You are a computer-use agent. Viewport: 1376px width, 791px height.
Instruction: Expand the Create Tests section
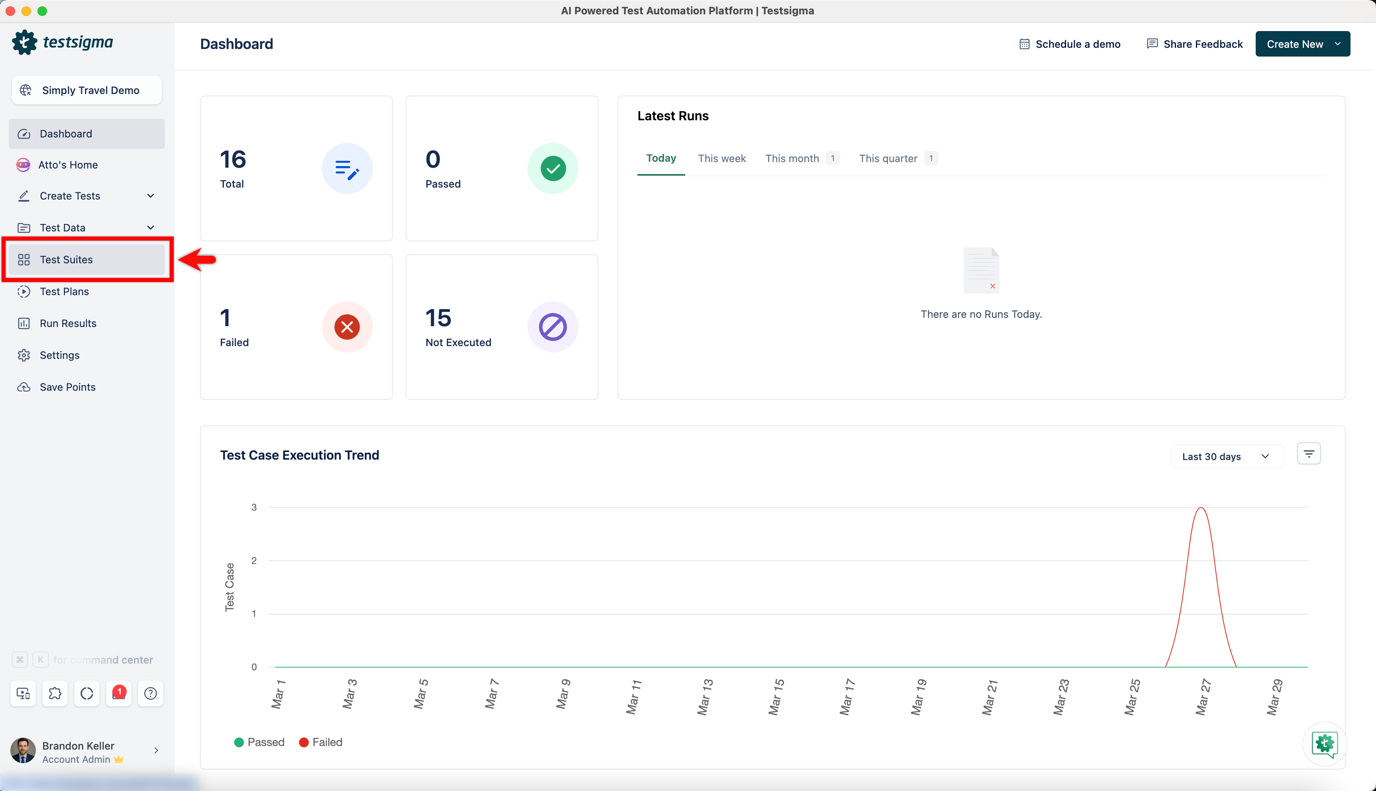pos(151,196)
